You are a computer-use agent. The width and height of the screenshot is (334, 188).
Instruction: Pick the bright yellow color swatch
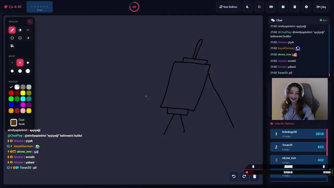(x=23, y=93)
